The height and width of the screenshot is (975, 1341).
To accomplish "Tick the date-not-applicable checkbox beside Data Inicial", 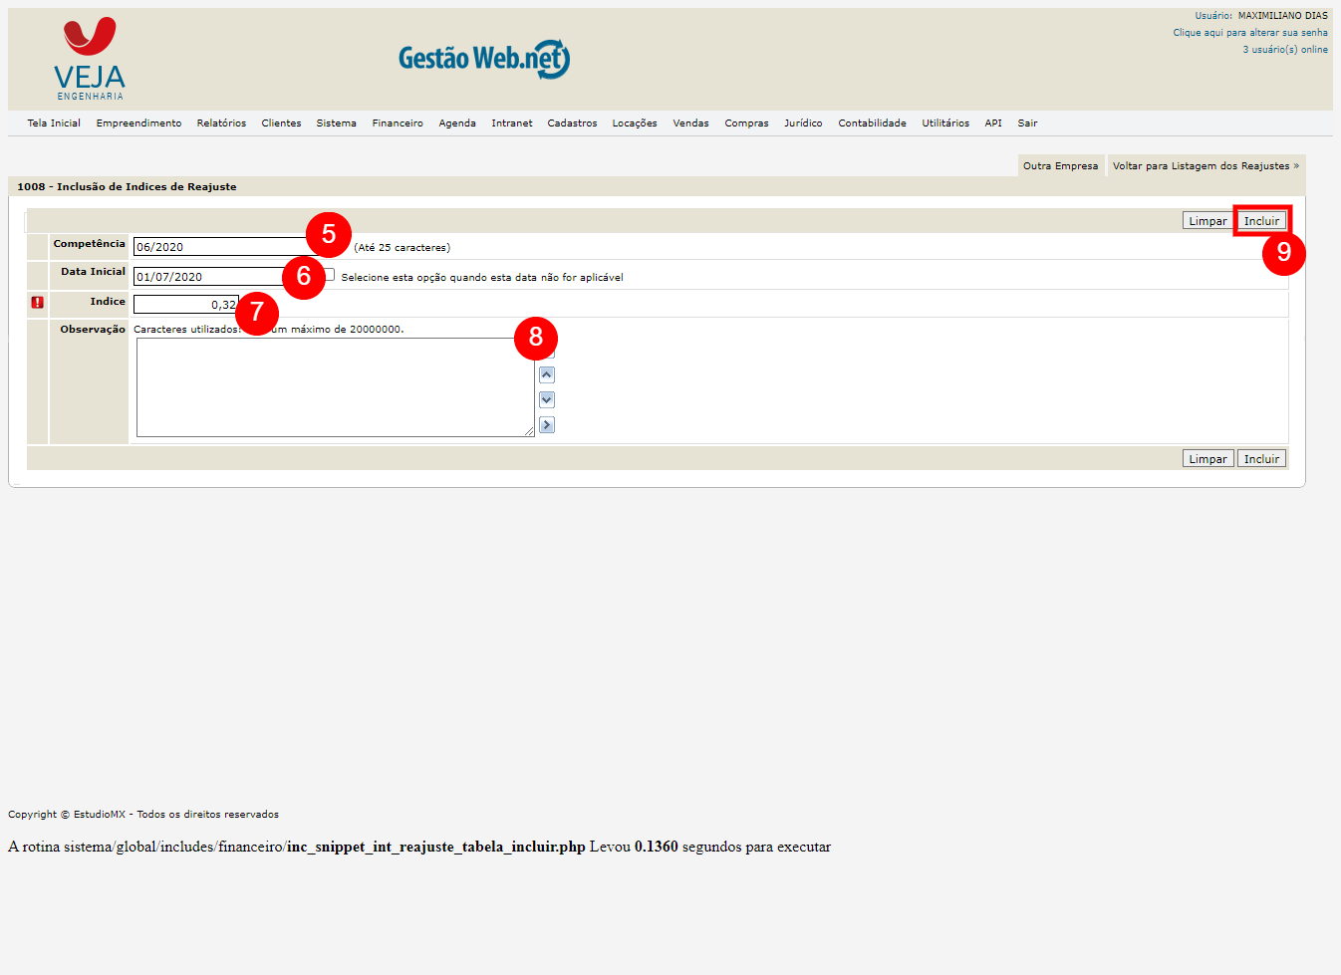I will click(330, 275).
